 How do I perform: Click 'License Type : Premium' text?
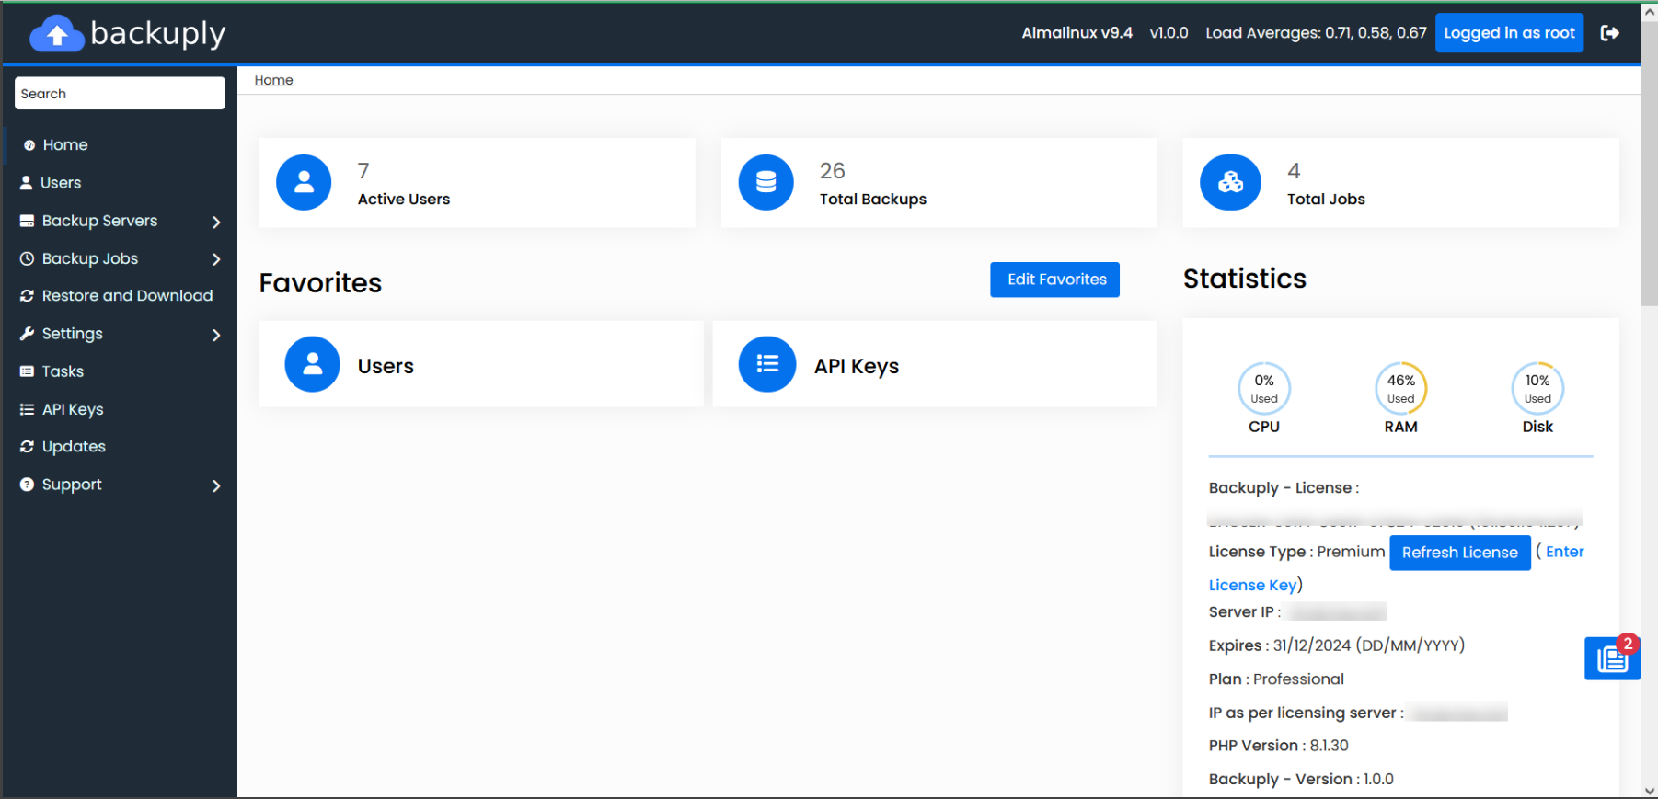[1296, 552]
